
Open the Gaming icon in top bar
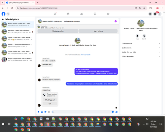[x=108, y=14]
